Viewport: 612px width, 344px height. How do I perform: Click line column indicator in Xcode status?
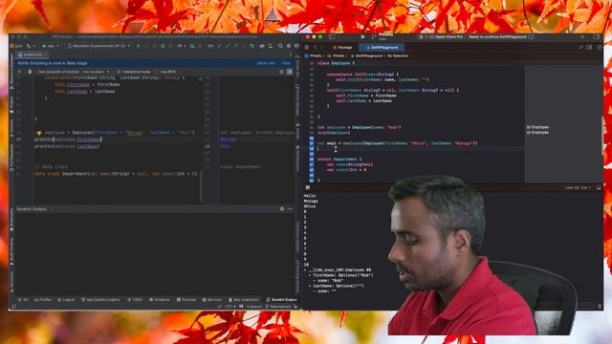click(578, 187)
